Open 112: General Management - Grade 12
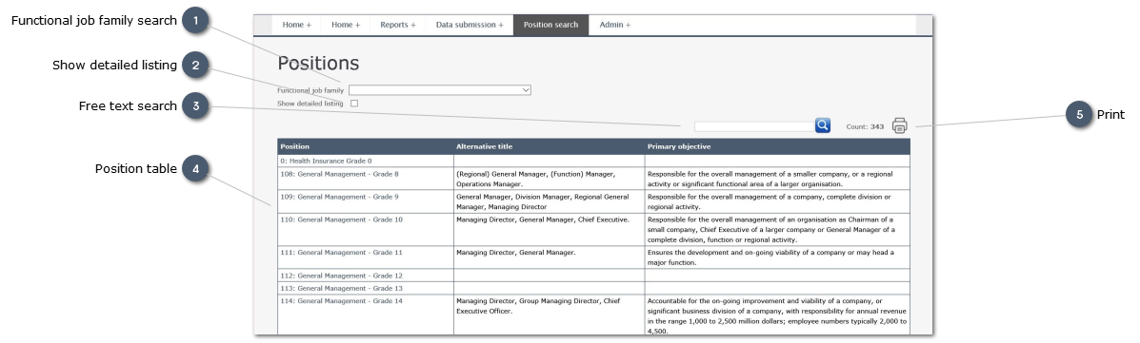The image size is (1140, 343). [341, 276]
